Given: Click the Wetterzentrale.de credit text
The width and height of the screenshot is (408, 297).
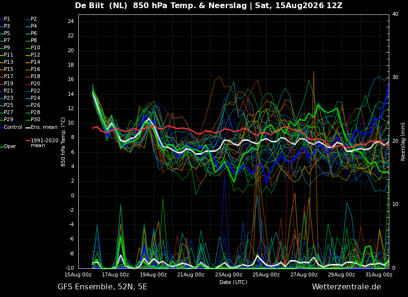Looking at the screenshot, I should point(347,287).
